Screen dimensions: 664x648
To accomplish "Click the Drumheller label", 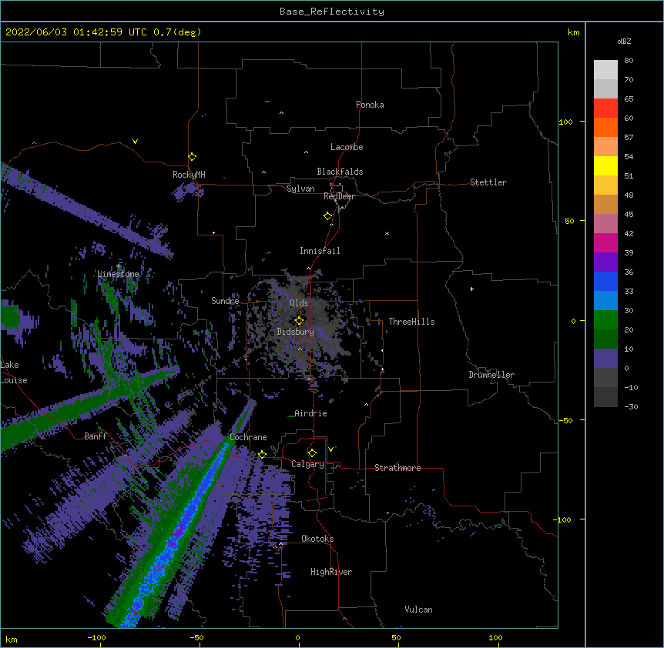I will point(491,375).
